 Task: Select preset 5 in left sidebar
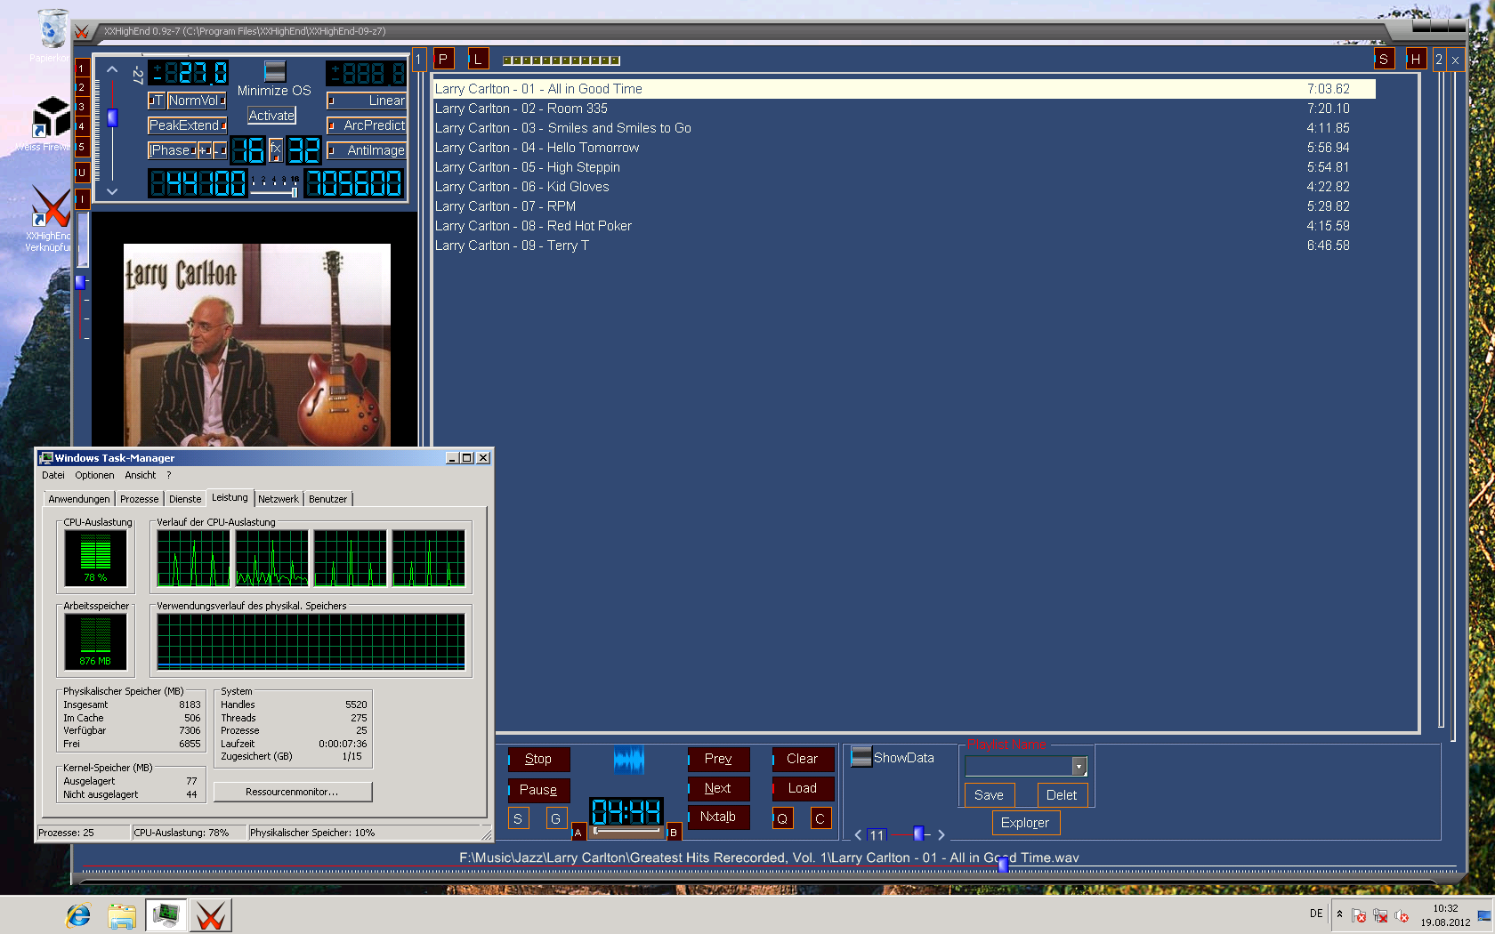coord(81,147)
